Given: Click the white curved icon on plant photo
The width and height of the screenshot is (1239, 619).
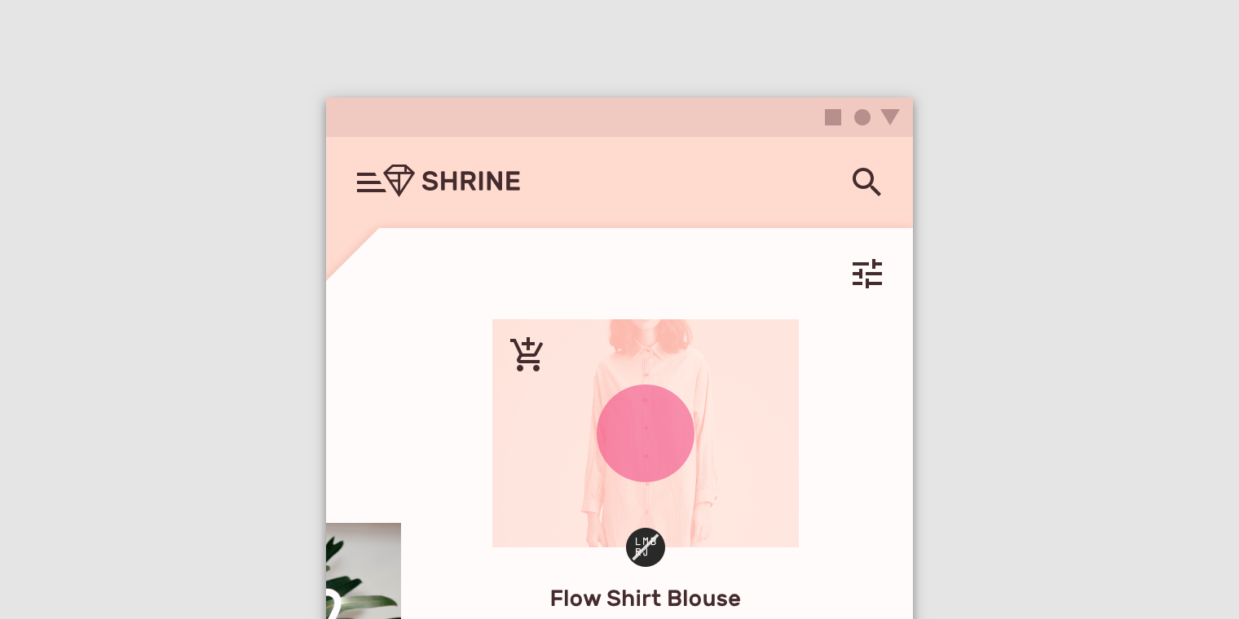Looking at the screenshot, I should coord(333,605).
